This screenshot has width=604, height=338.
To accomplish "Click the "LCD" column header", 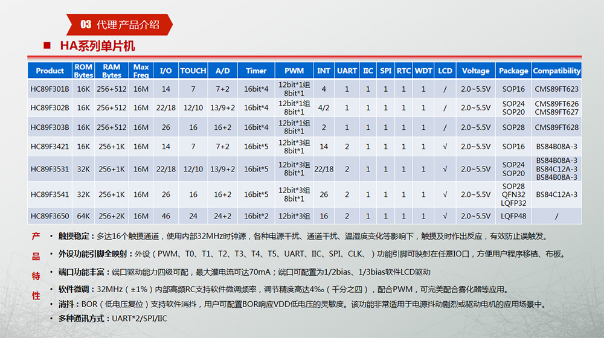I will pos(445,71).
